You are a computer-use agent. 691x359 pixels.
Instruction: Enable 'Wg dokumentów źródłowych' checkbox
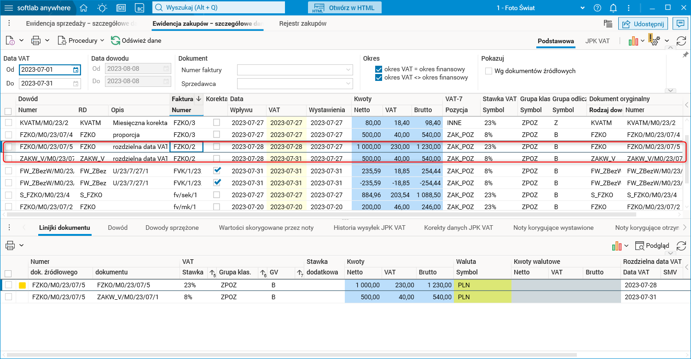(488, 71)
